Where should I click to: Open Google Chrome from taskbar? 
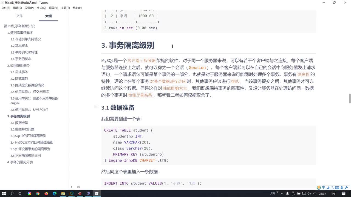click(x=38, y=193)
